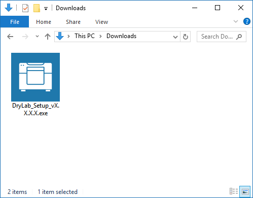The image size is (253, 198).
Task: Maximize the Downloads window
Action: coord(218,8)
